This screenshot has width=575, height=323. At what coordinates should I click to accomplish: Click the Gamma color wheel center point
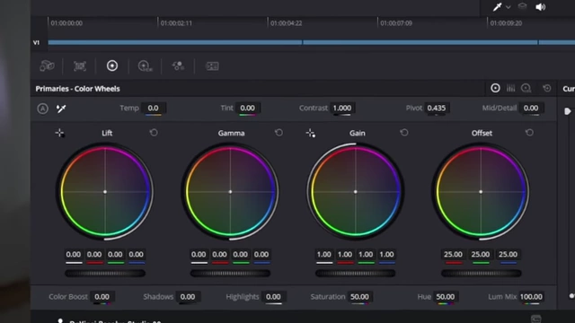(230, 191)
